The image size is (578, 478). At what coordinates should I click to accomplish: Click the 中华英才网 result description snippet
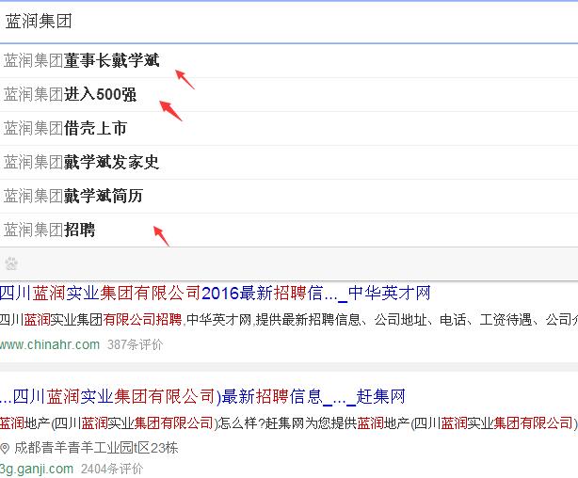(282, 320)
